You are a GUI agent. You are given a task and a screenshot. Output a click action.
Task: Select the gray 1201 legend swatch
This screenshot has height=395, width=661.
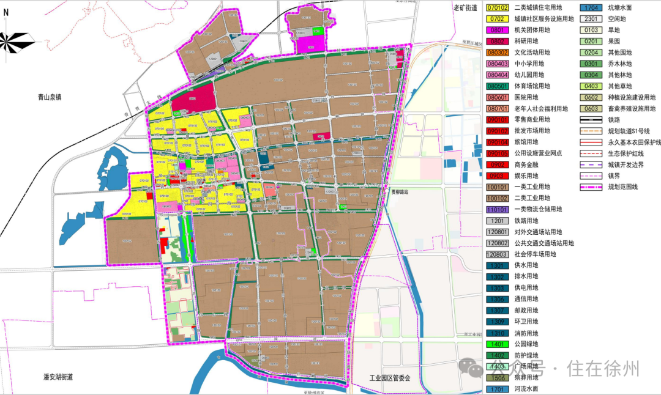tap(498, 221)
